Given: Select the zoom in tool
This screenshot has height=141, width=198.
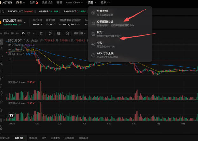Looking at the screenshot, I should [1, 110].
